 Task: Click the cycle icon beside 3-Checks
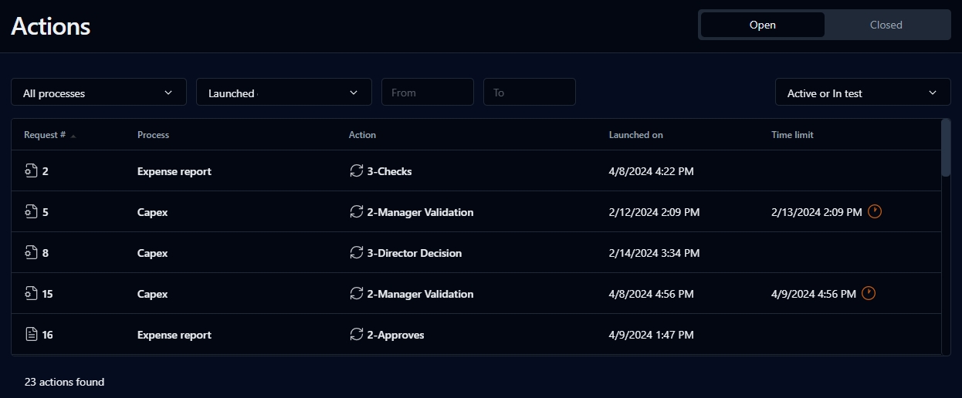click(x=356, y=171)
